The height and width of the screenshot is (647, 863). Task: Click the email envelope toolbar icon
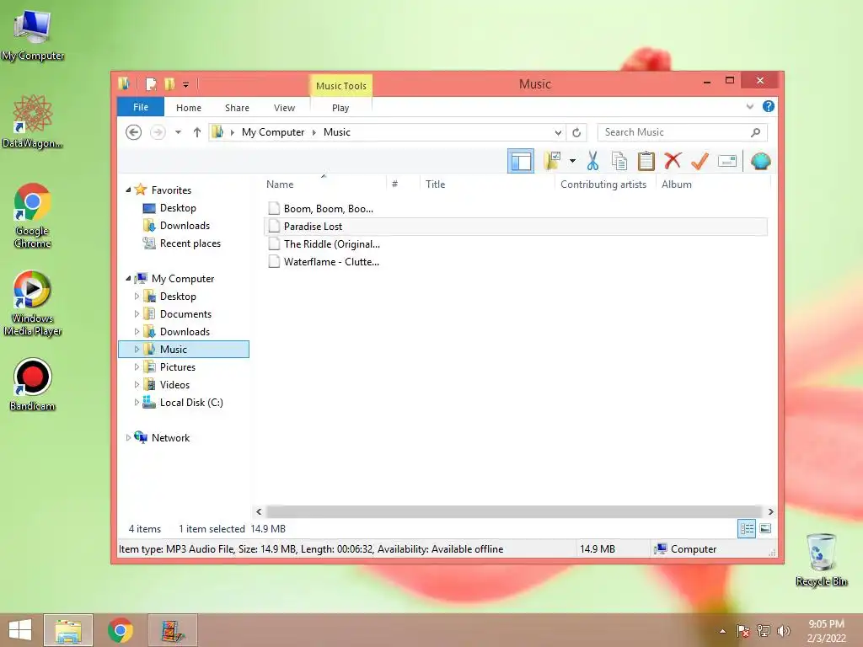click(727, 161)
